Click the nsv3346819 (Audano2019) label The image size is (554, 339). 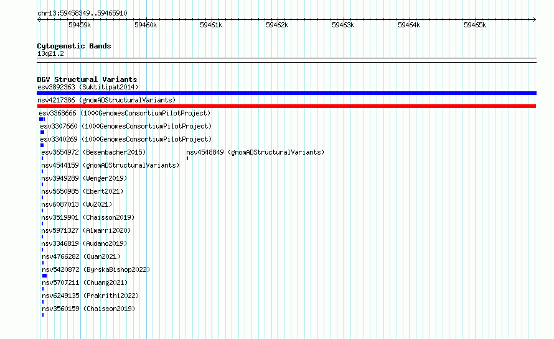click(x=84, y=243)
